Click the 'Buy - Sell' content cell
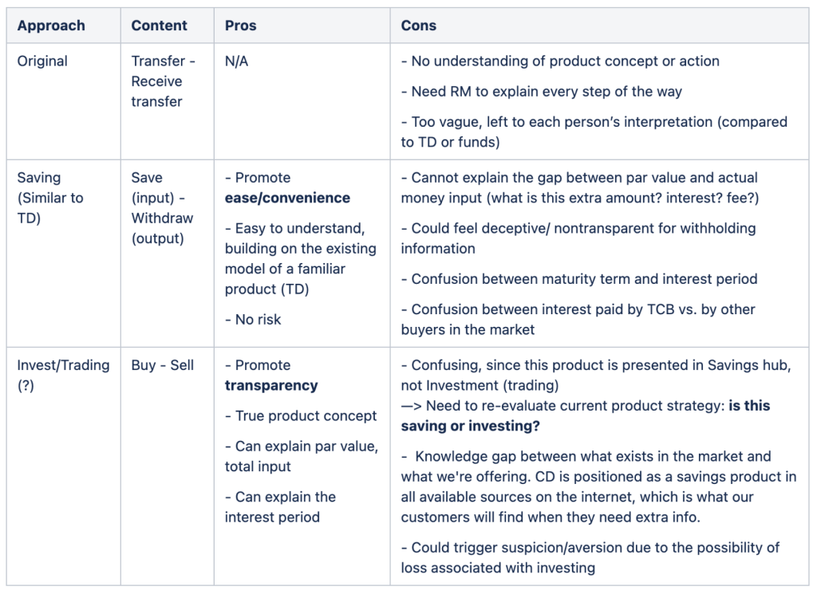 tap(163, 365)
